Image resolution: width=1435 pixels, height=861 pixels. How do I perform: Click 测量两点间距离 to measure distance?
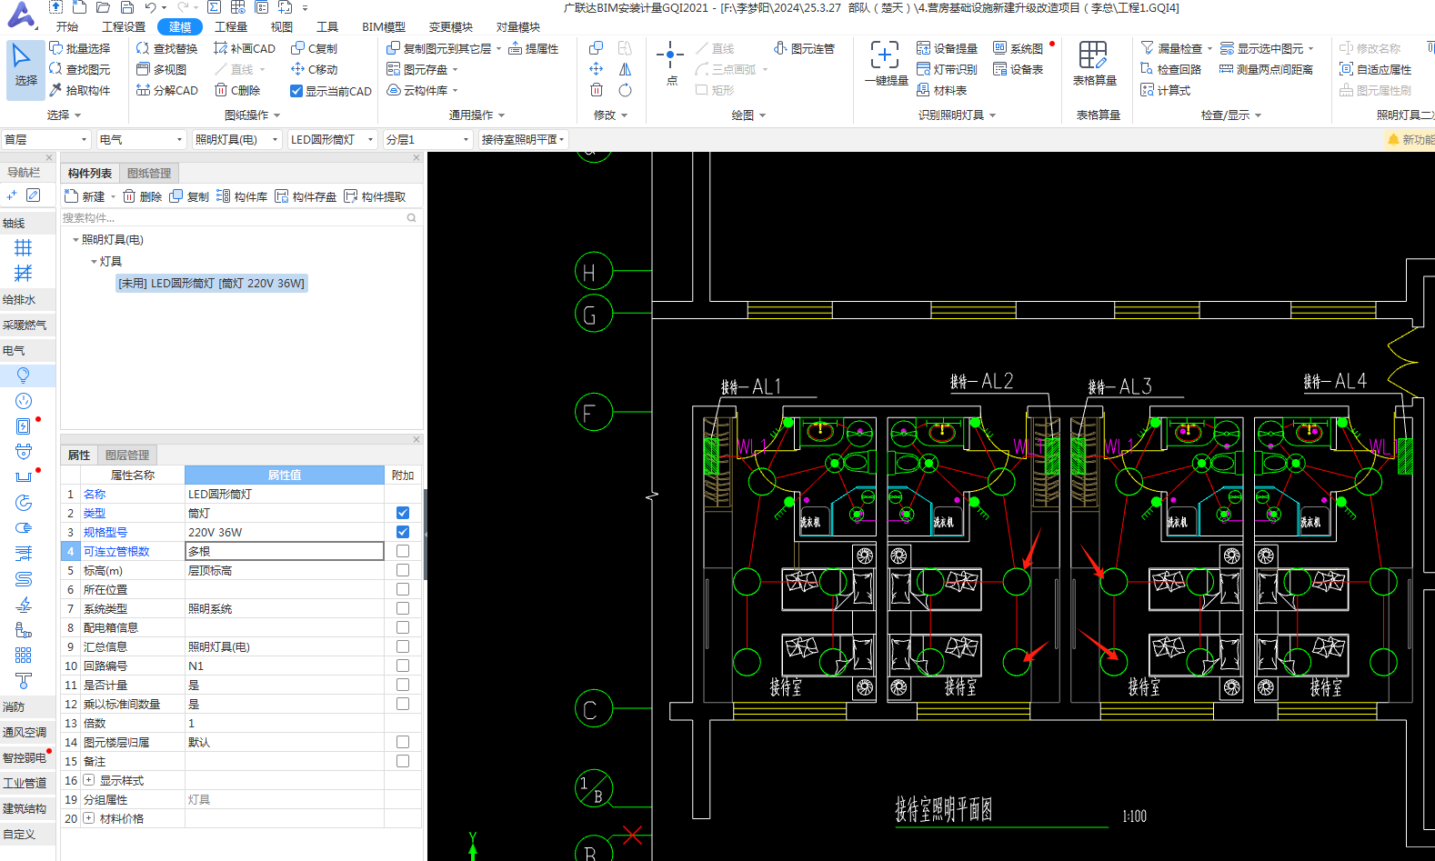click(x=1265, y=69)
